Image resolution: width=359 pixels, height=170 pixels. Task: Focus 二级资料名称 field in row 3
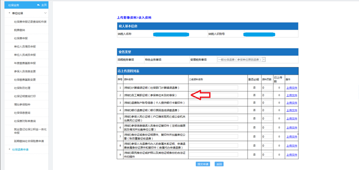tap(213, 103)
